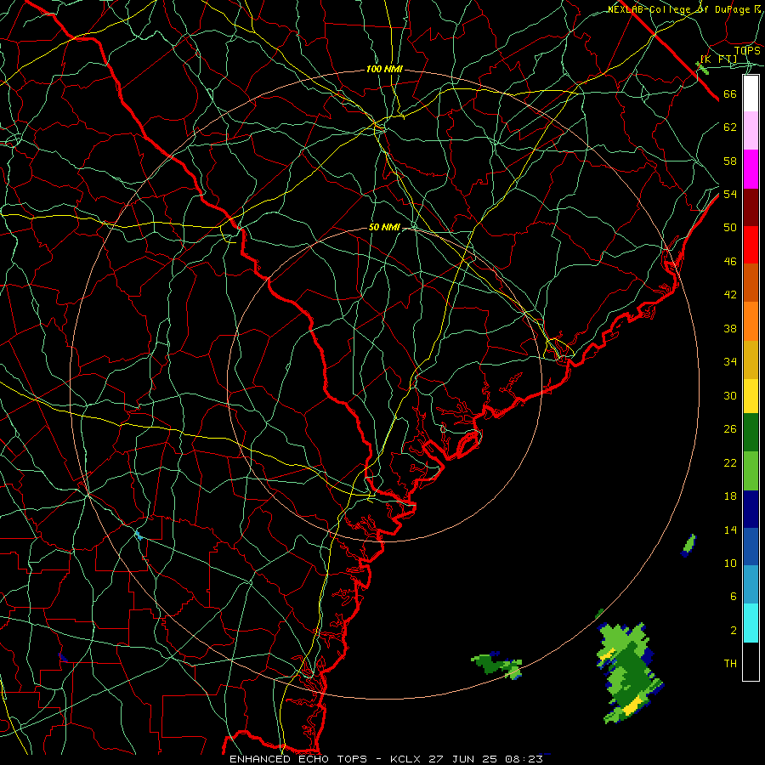Image resolution: width=765 pixels, height=765 pixels.
Task: Click the "[K FT]" units label
Action: click(718, 59)
